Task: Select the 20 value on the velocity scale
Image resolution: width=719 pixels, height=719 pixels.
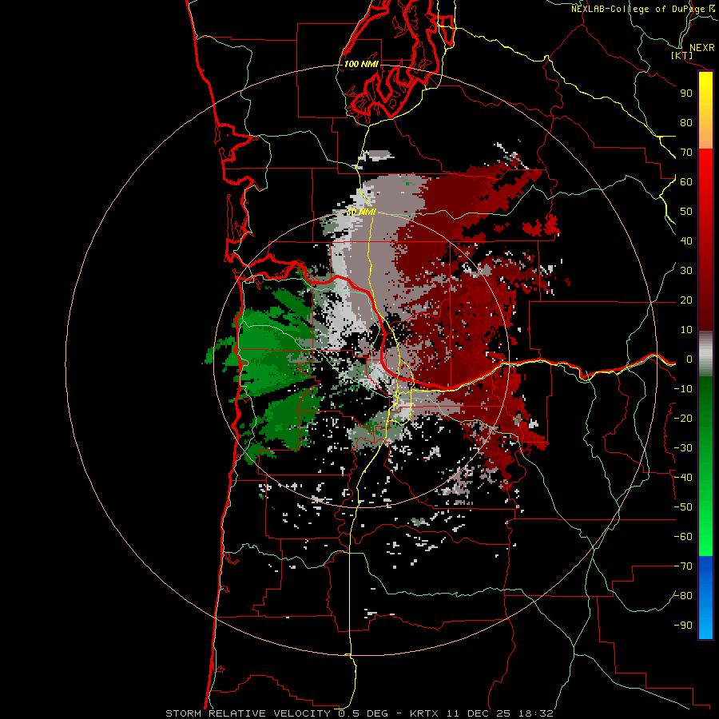Action: [x=686, y=300]
